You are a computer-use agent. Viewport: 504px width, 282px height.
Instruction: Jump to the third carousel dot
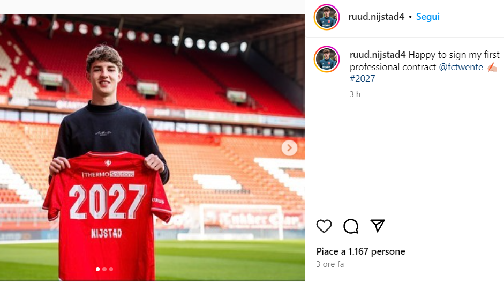pyautogui.click(x=111, y=269)
